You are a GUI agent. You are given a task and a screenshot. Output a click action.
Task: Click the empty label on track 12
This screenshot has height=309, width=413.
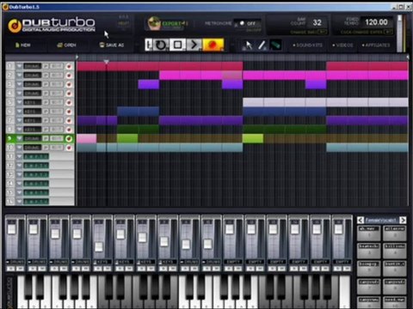(x=36, y=166)
